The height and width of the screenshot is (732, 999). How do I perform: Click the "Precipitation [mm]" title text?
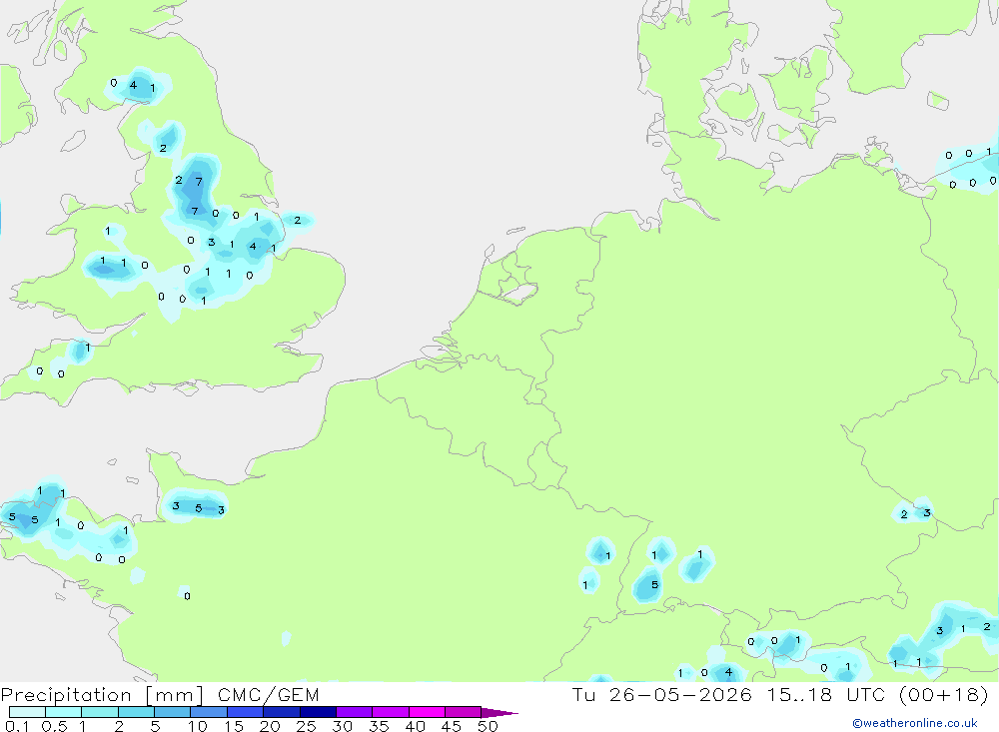pos(102,695)
